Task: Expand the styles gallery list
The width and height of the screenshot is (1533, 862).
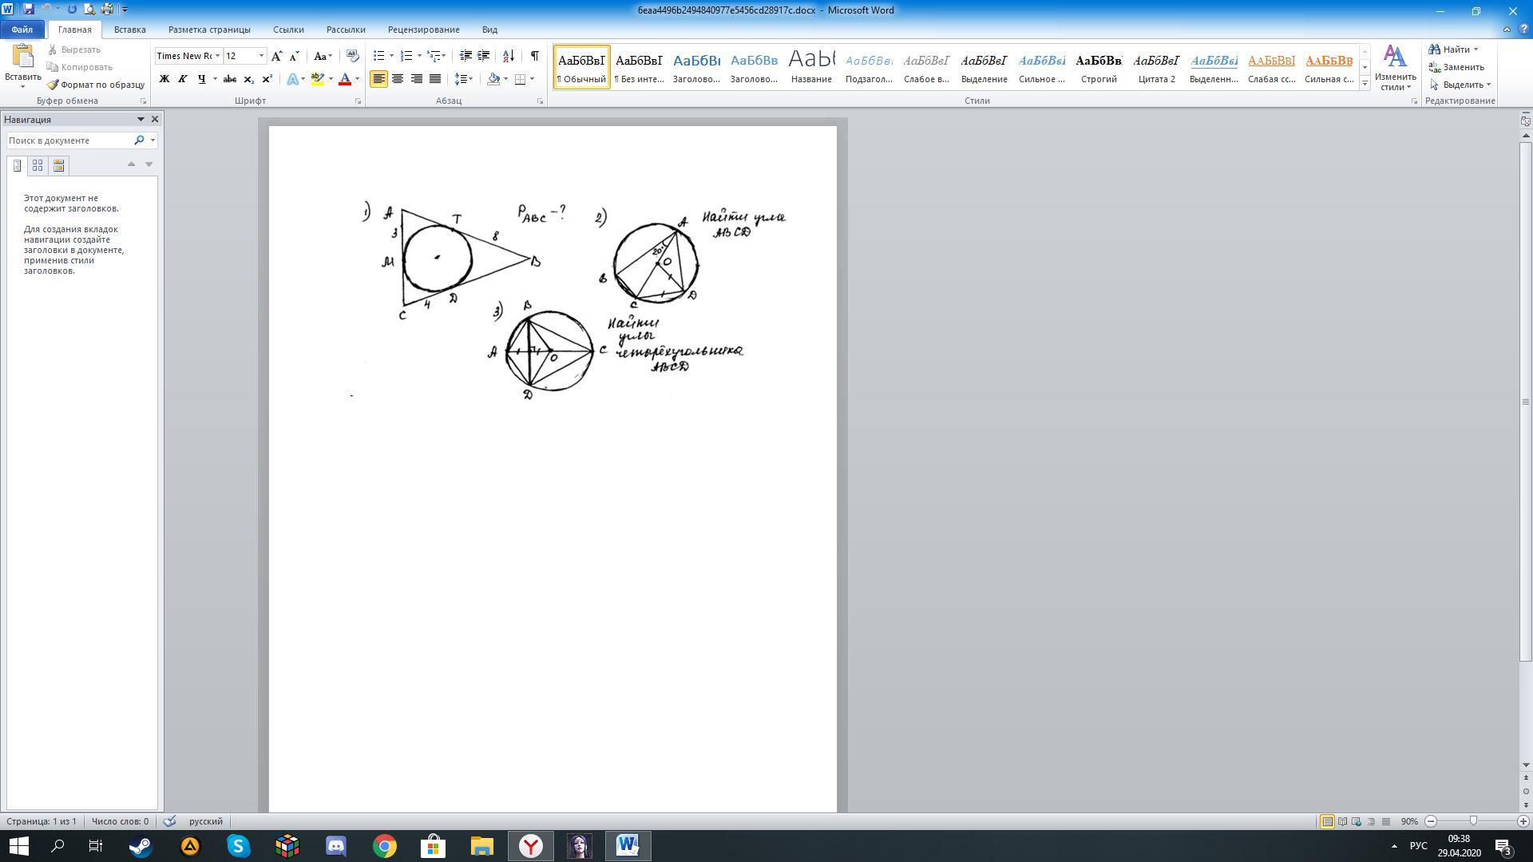Action: pos(1365,84)
